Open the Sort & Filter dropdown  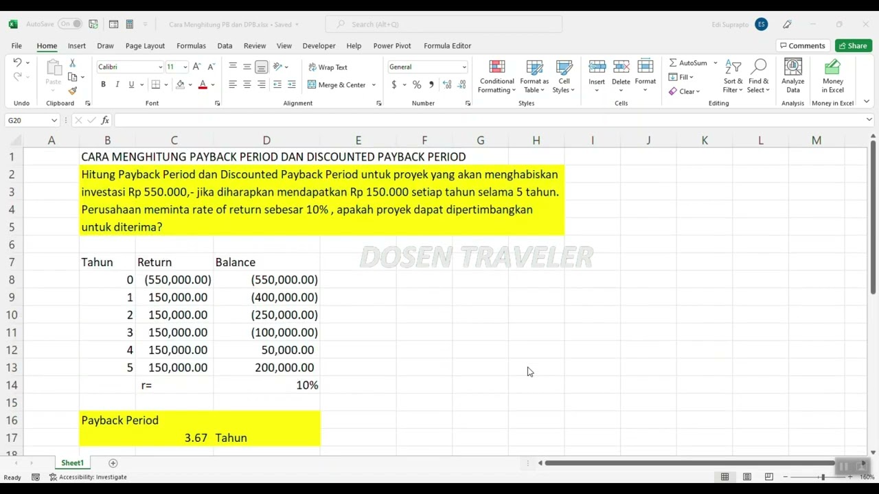pyautogui.click(x=733, y=76)
